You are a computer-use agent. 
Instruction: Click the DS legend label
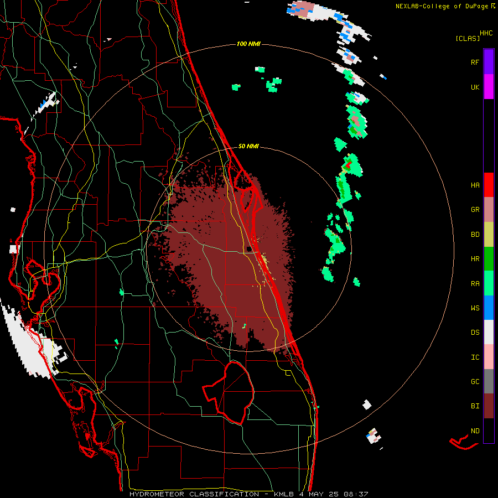475,333
